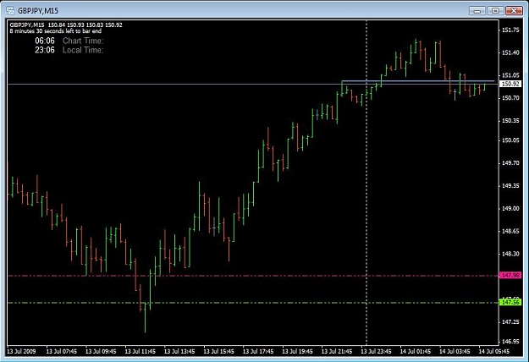The image size is (529, 362).
Task: Click the '13 Jul 07:45' time axis label
Action: tap(62, 351)
